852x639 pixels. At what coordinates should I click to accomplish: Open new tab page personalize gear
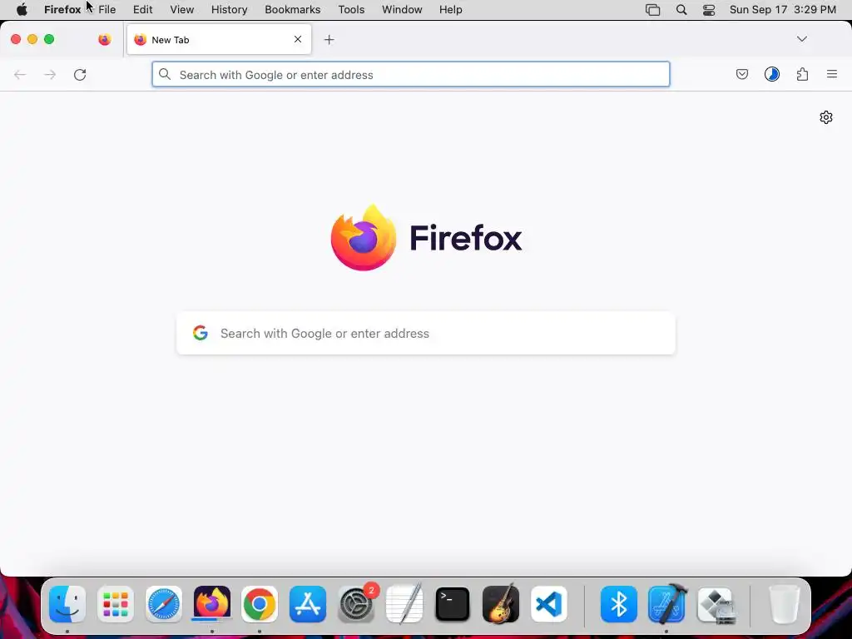click(826, 117)
